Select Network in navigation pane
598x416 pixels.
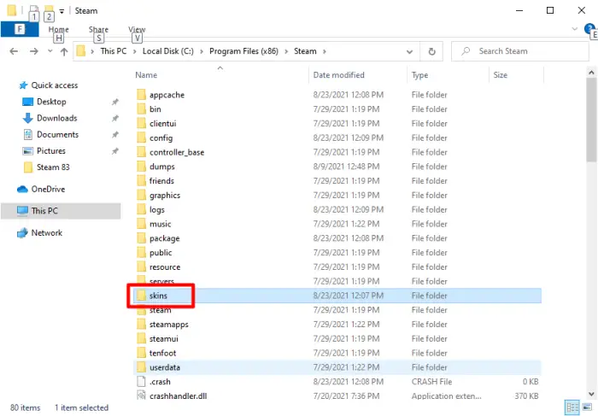[x=46, y=233]
